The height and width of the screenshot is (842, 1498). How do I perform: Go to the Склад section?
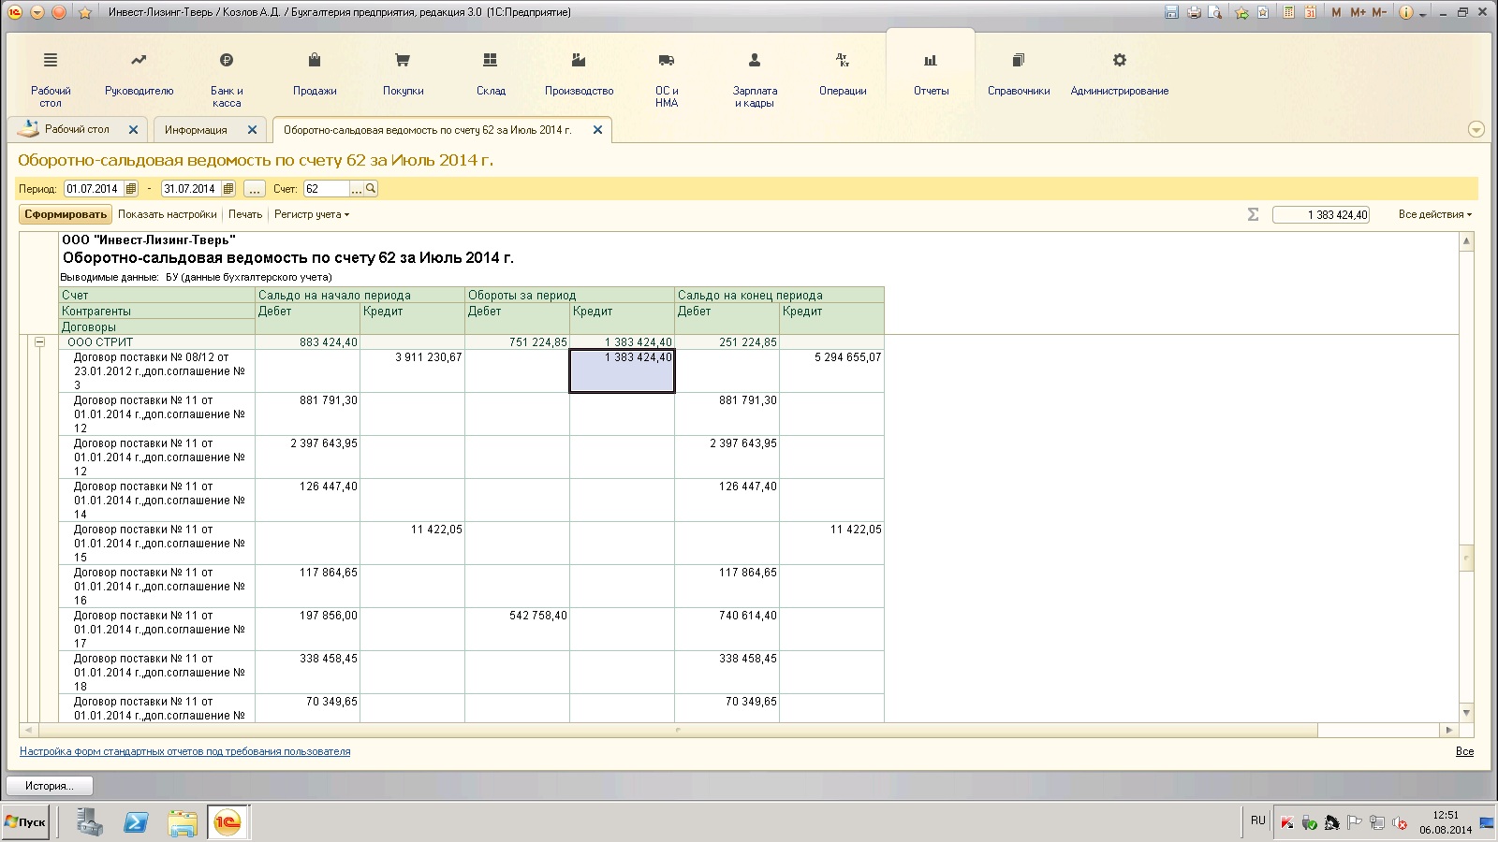[490, 75]
